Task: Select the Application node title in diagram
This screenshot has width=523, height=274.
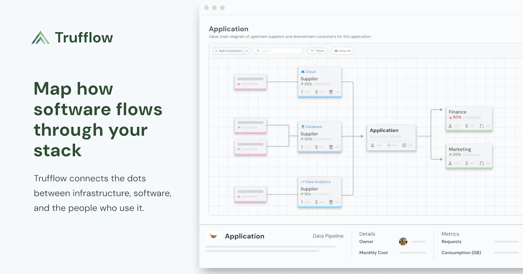Action: coord(384,130)
